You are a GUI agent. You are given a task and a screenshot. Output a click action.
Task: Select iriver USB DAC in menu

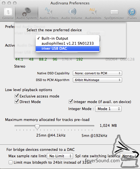67,49
